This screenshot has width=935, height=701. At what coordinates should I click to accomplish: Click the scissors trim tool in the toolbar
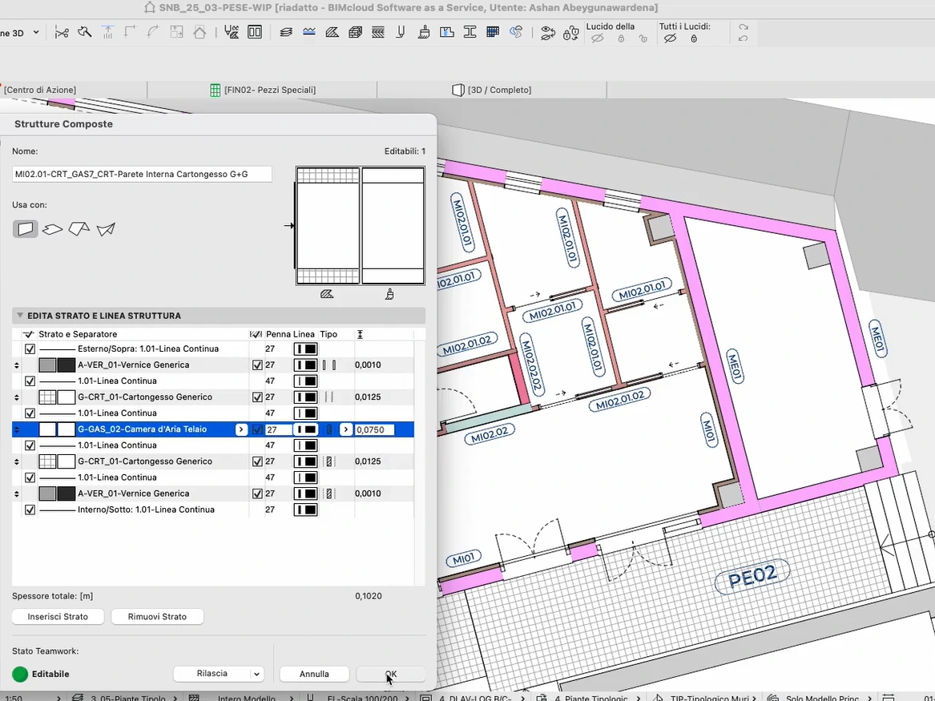62,33
